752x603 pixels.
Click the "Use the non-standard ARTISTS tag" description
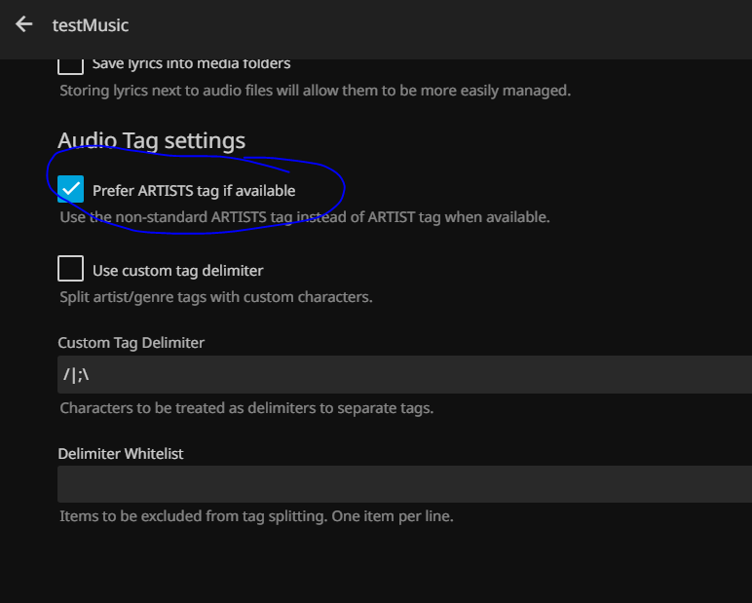pyautogui.click(x=305, y=217)
